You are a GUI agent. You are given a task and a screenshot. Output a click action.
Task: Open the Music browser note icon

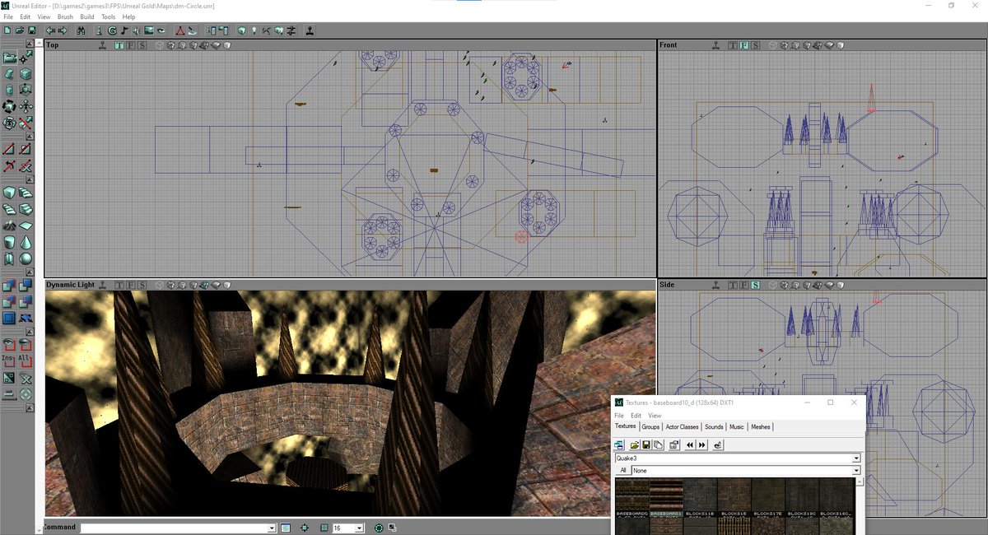tap(123, 30)
